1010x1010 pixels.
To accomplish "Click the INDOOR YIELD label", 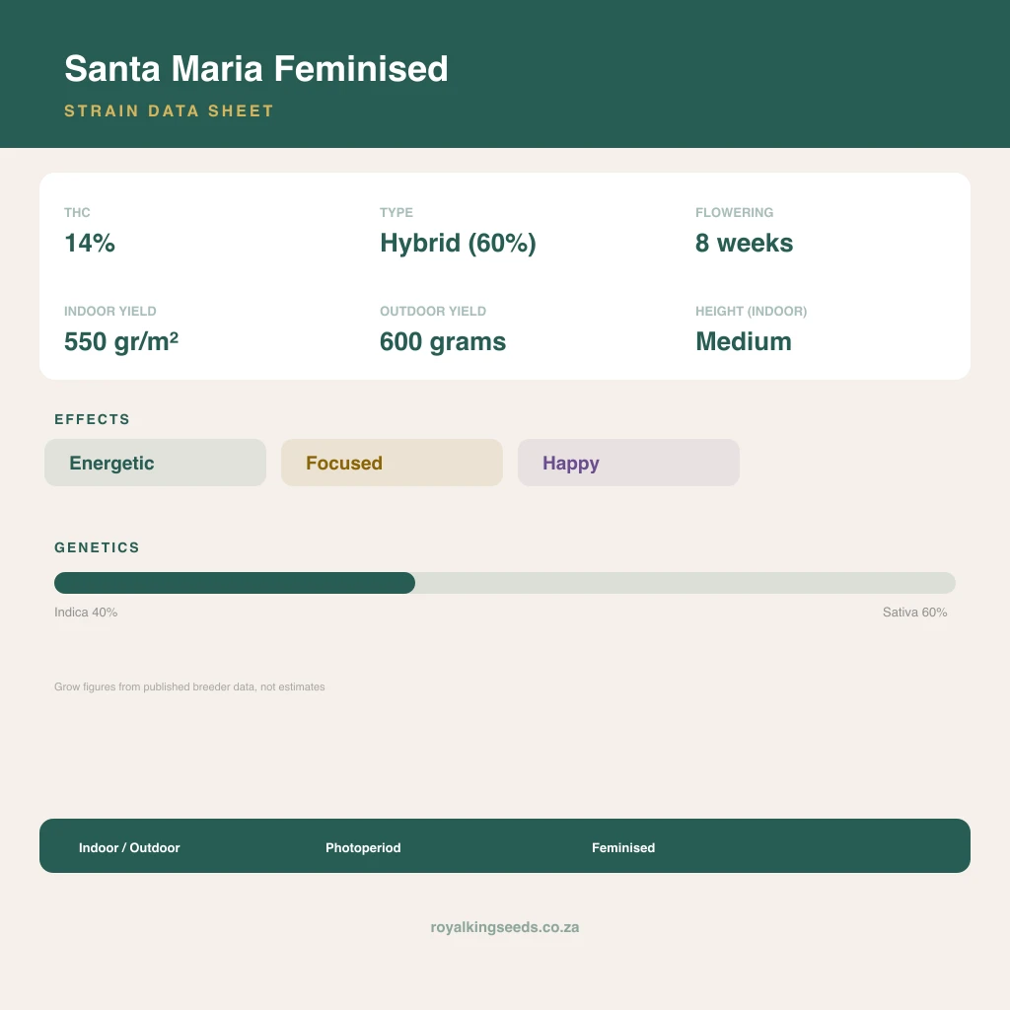I will click(x=110, y=311).
